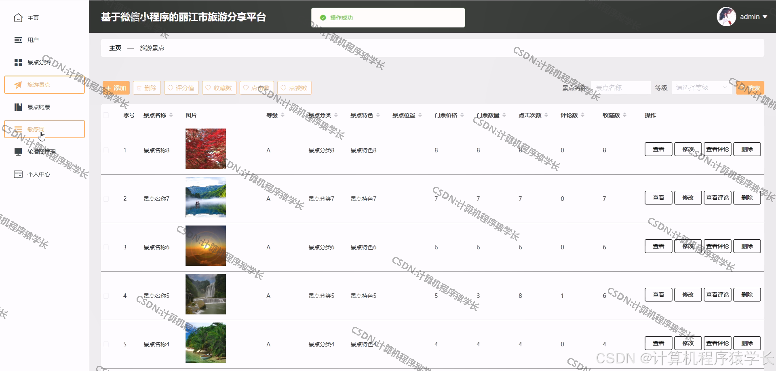776x371 pixels.
Task: Click the orange 搜索 search button
Action: pyautogui.click(x=750, y=88)
